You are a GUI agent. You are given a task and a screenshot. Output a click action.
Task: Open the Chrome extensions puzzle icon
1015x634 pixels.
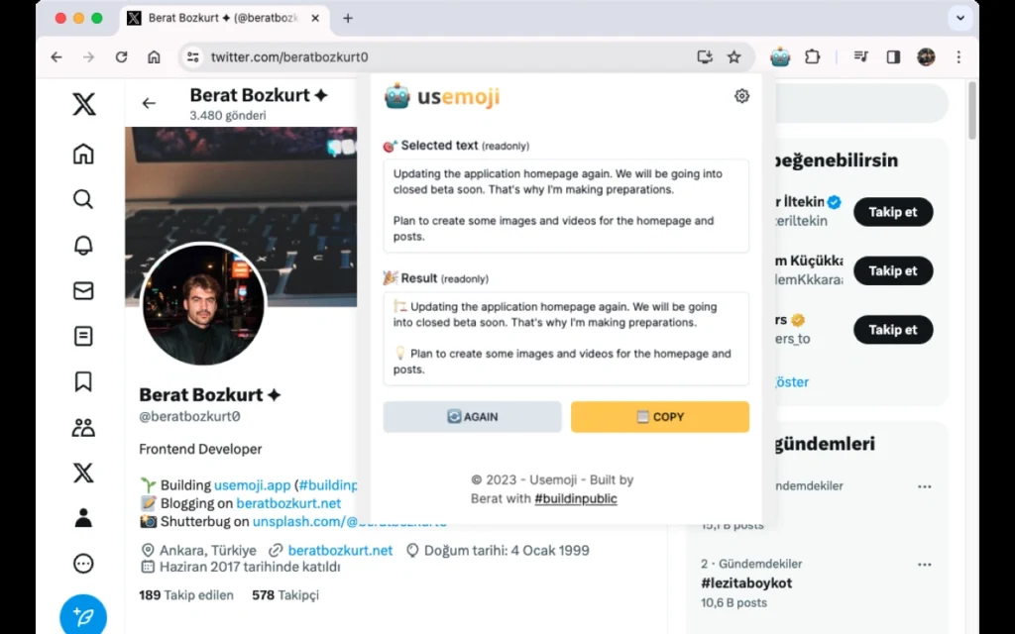pyautogui.click(x=812, y=56)
